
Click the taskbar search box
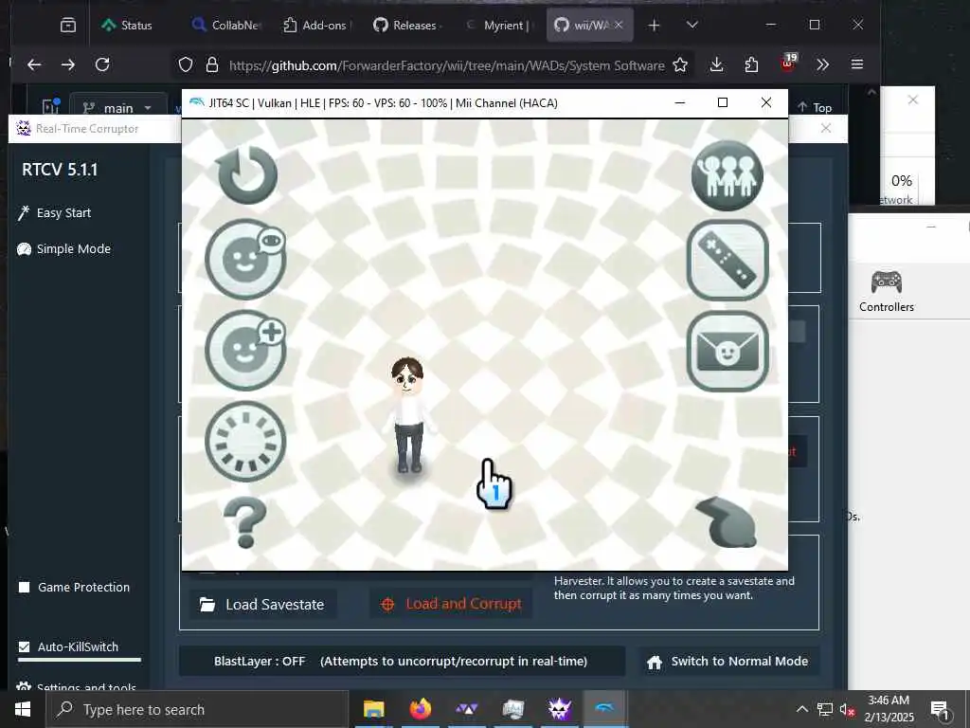tap(197, 709)
